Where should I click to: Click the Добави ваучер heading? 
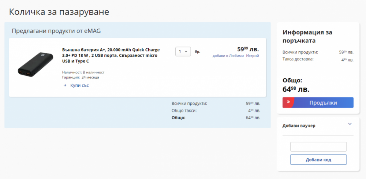tap(299, 126)
